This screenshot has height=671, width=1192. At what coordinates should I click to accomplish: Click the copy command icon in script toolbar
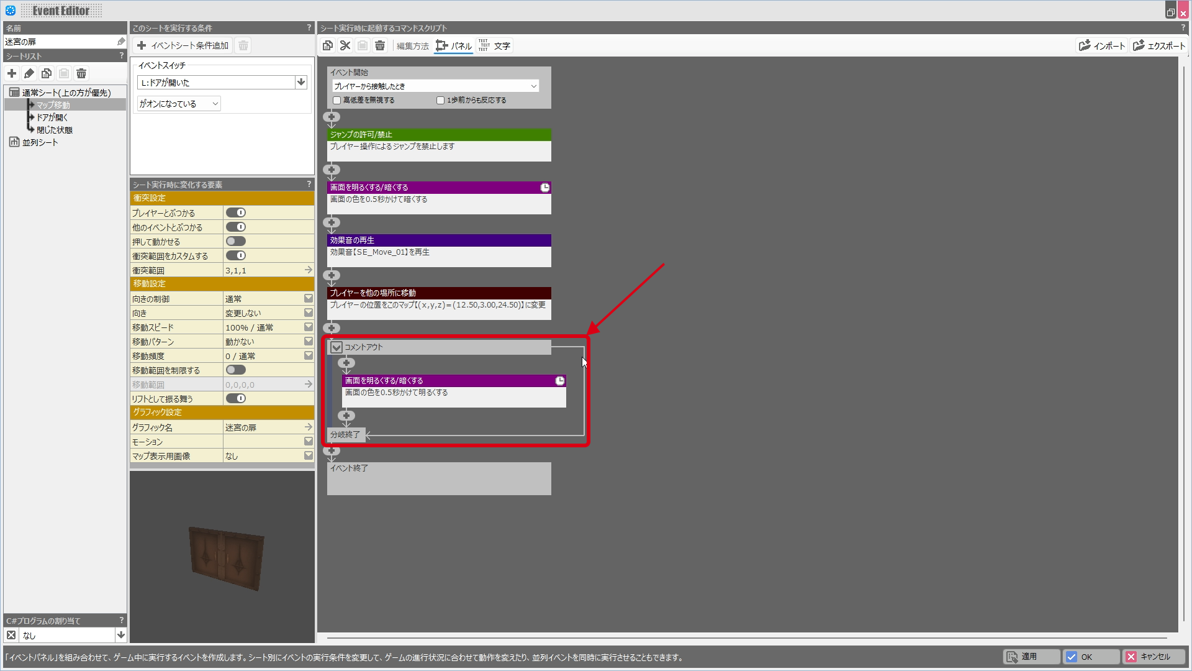coord(328,45)
